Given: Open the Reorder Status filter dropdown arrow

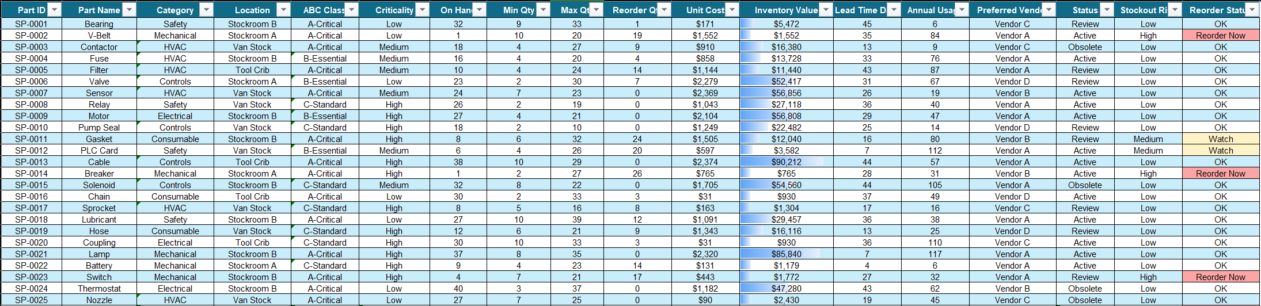Looking at the screenshot, I should tap(1252, 10).
